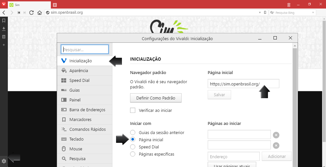This screenshot has width=326, height=167.
Task: Open search engine selector magnifier
Action: 272,13
